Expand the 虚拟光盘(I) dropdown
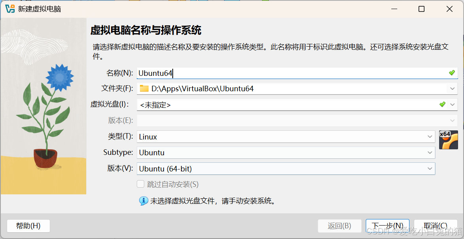The height and width of the screenshot is (239, 464). (x=452, y=104)
